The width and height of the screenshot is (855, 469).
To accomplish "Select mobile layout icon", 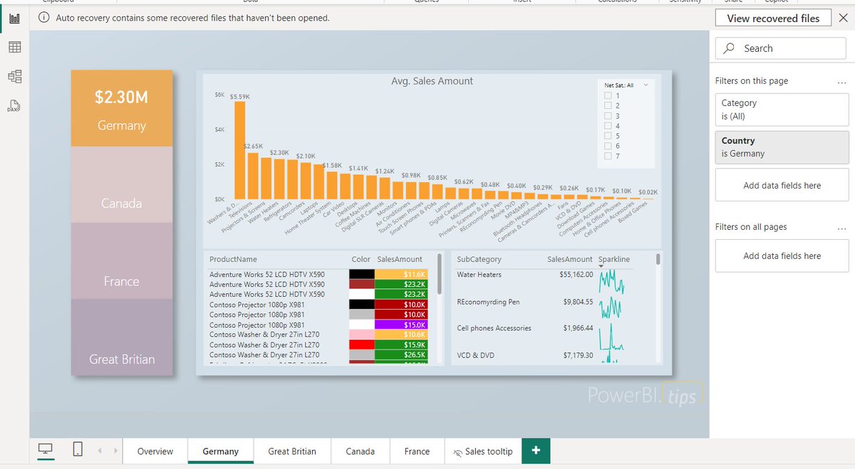I will [78, 449].
